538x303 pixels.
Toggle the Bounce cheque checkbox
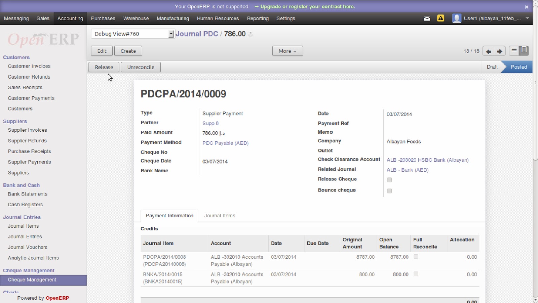[x=389, y=191]
